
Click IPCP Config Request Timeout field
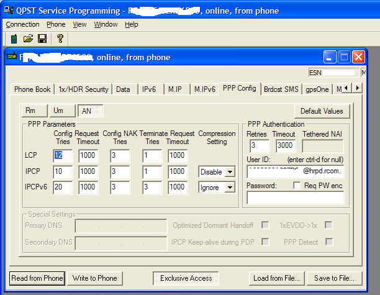coord(88,172)
